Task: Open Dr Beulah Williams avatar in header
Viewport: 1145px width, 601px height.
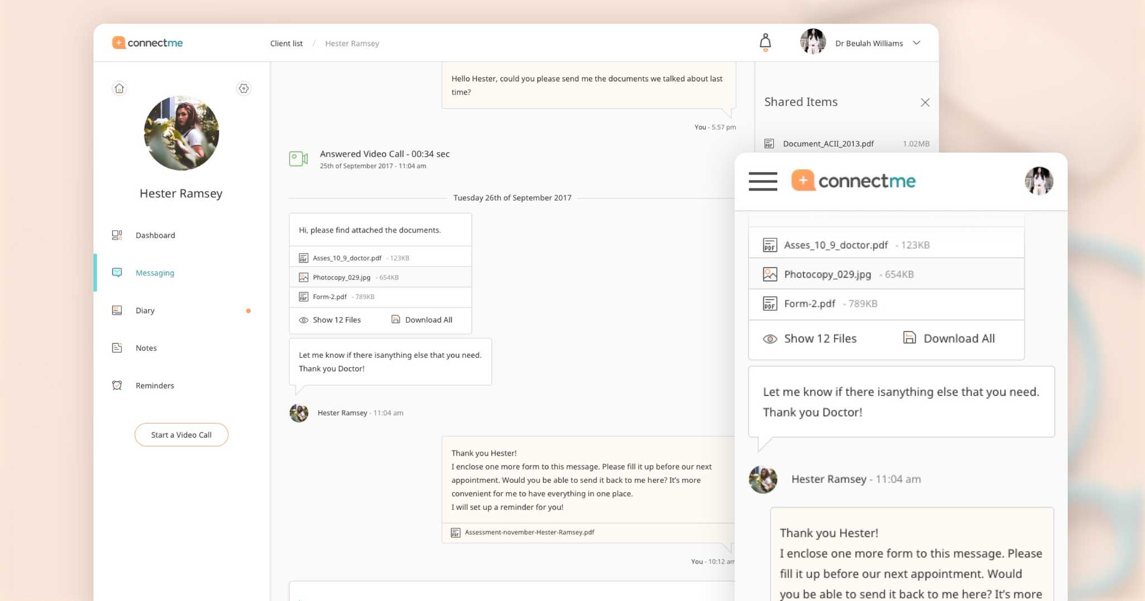Action: (813, 42)
